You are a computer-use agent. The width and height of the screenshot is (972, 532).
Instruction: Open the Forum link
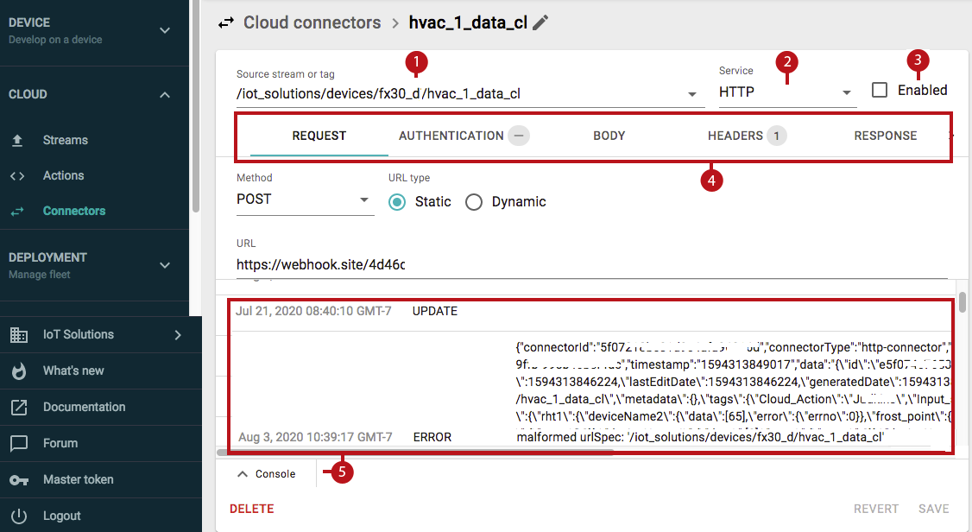click(60, 443)
